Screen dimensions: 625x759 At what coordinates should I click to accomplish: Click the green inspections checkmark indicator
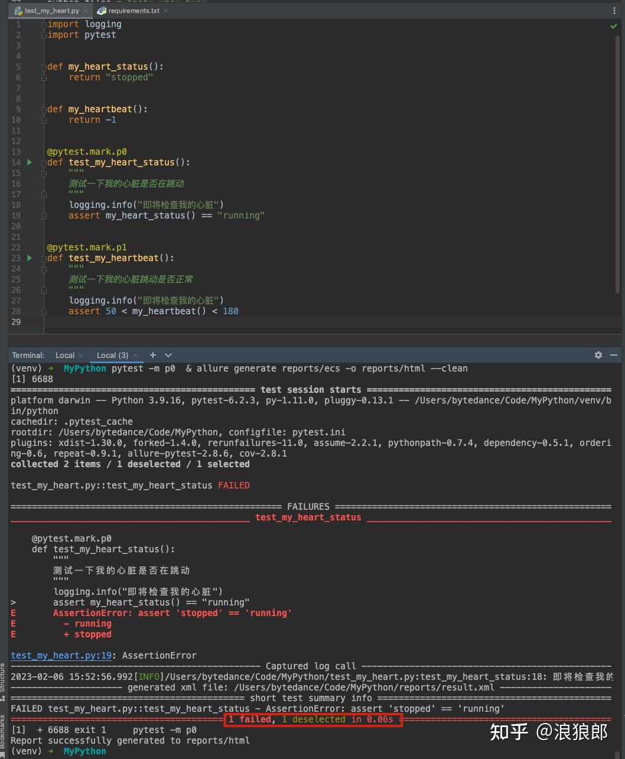coord(613,26)
